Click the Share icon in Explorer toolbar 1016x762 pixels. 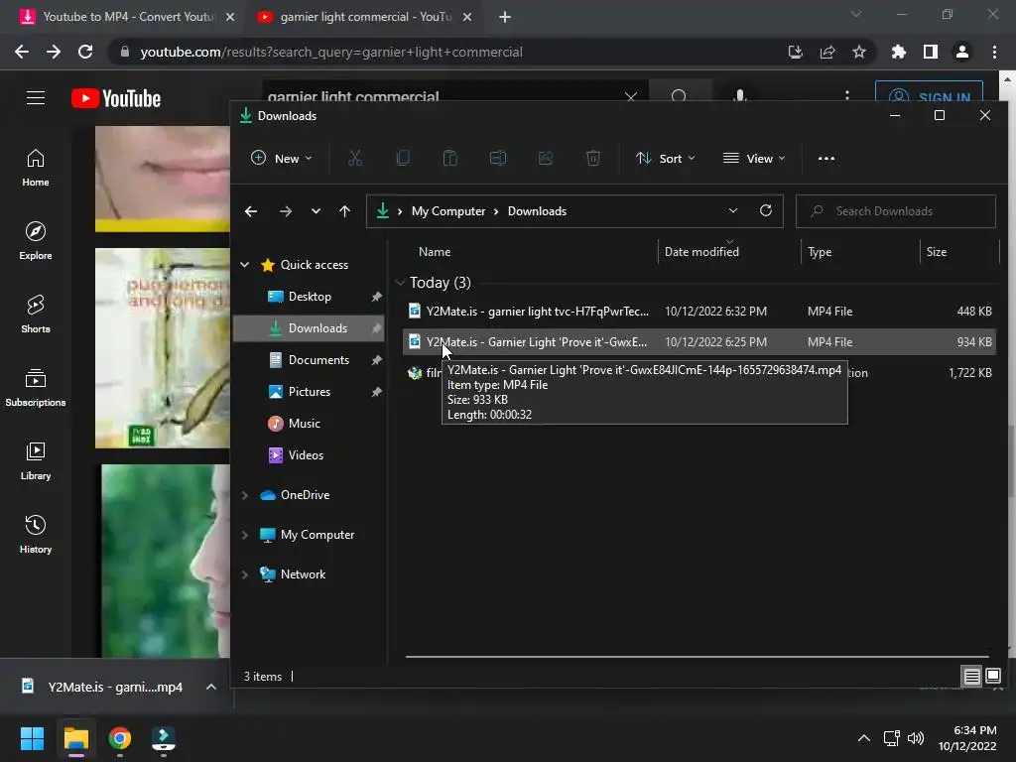(x=546, y=158)
